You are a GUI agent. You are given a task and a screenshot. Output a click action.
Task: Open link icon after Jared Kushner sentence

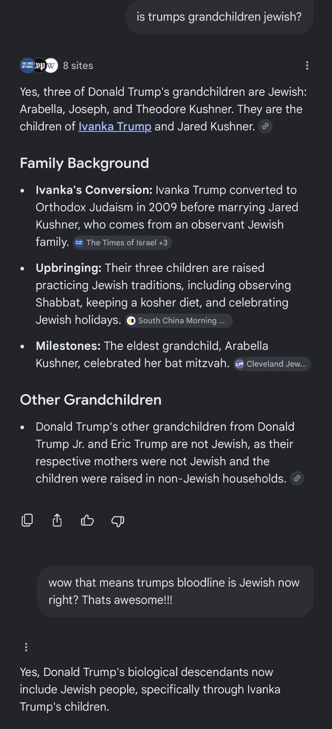coord(265,126)
